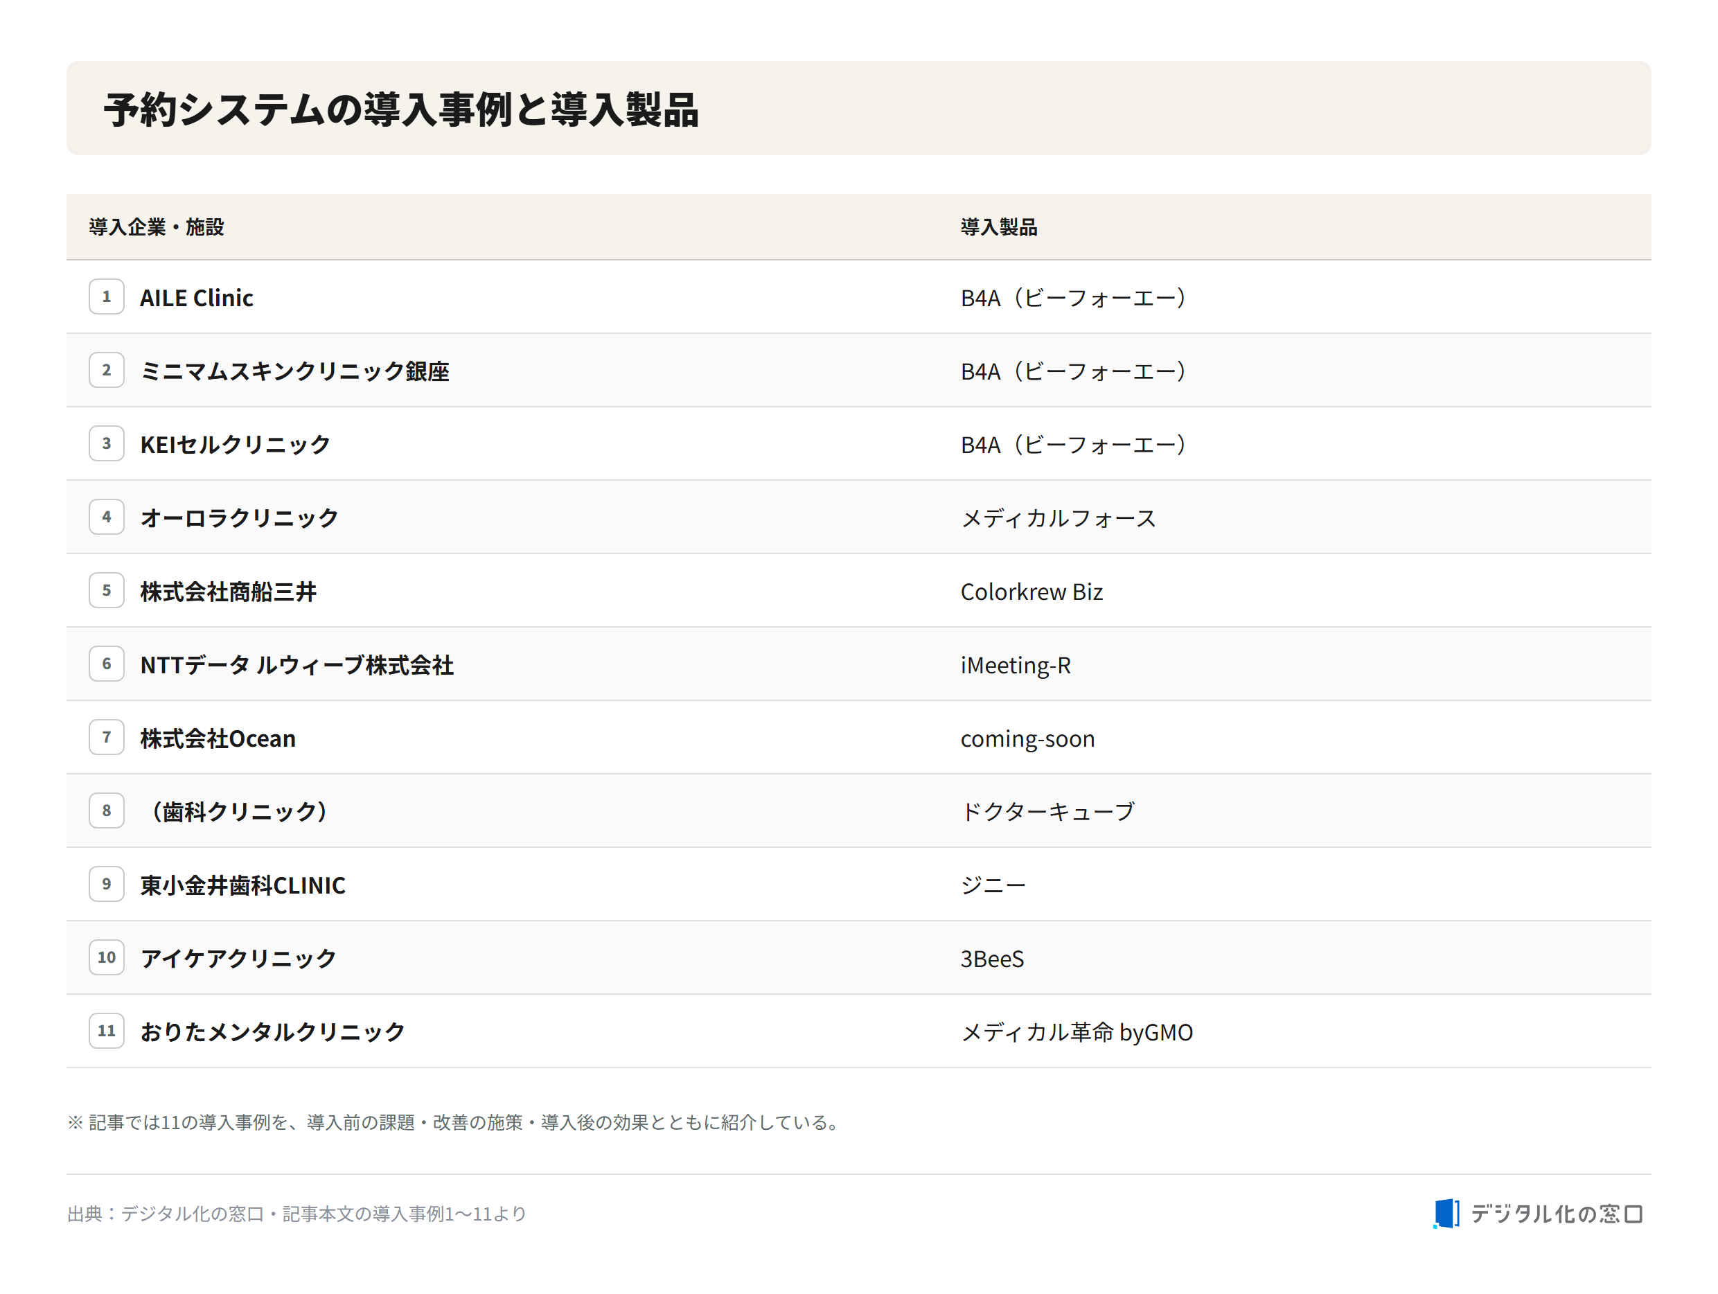Click number badge 1 beside AILE Clinic
Screen dimensions: 1718x1294
click(x=107, y=296)
